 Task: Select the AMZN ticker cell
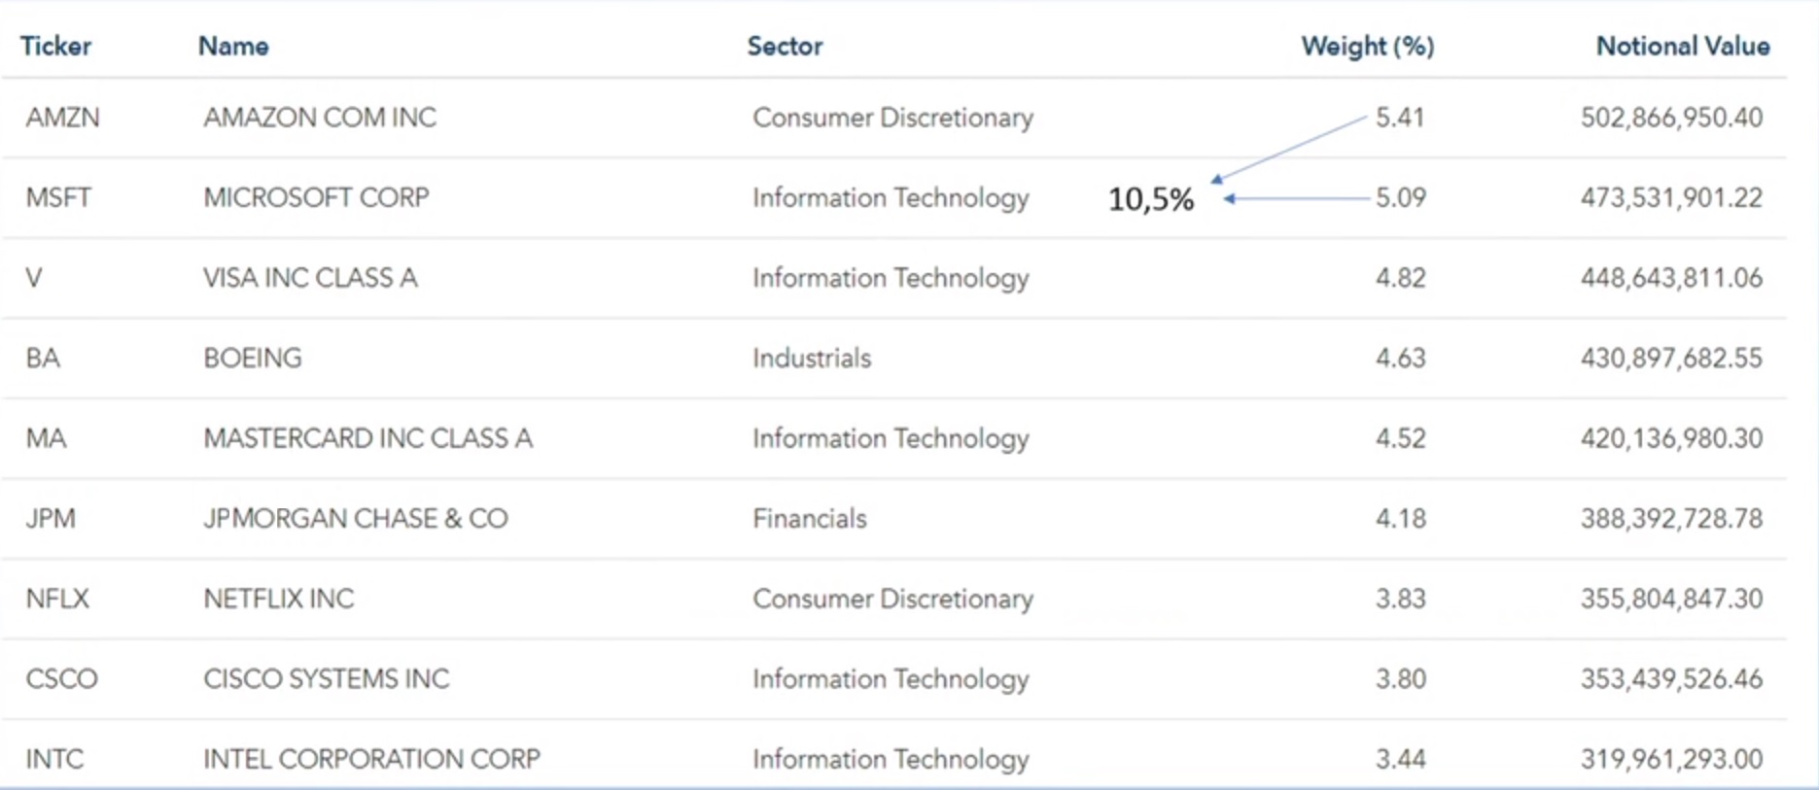(62, 118)
